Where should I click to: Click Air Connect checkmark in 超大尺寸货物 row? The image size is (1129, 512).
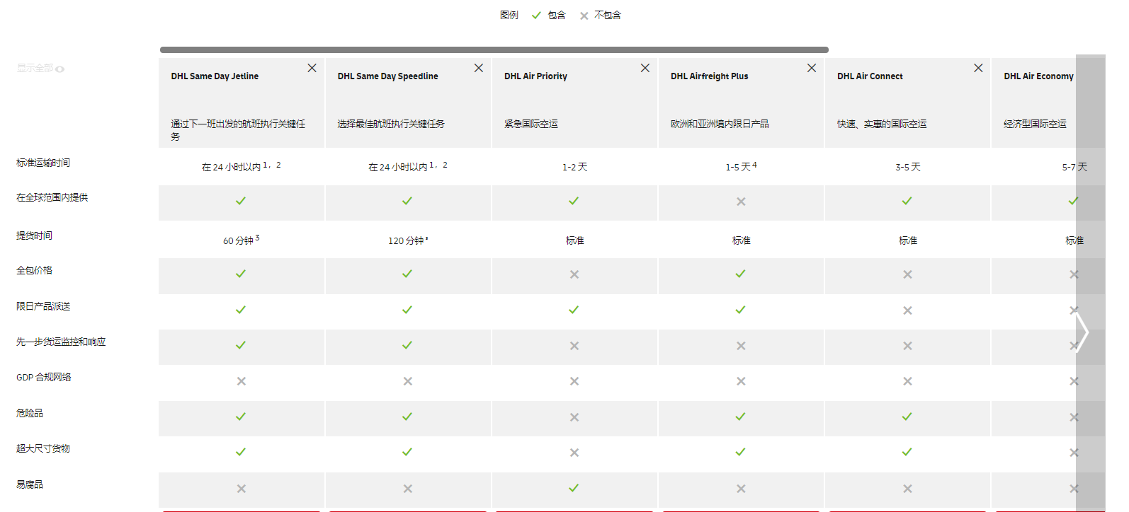coord(907,452)
